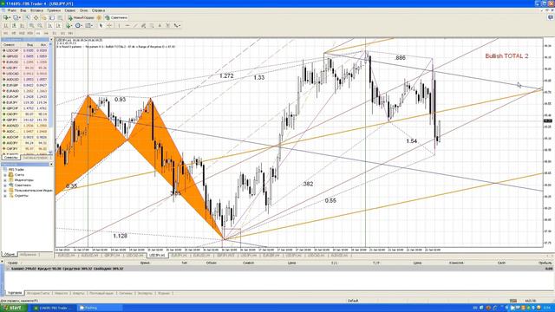555x312 pixels.
Task: Open the Profiles dropdown arrow
Action: 20,17
